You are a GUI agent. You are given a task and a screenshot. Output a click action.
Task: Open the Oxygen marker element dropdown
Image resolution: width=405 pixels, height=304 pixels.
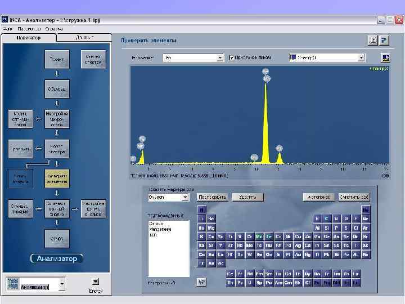tap(185, 198)
